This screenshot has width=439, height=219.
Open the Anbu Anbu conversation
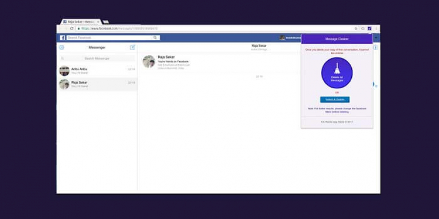97,71
